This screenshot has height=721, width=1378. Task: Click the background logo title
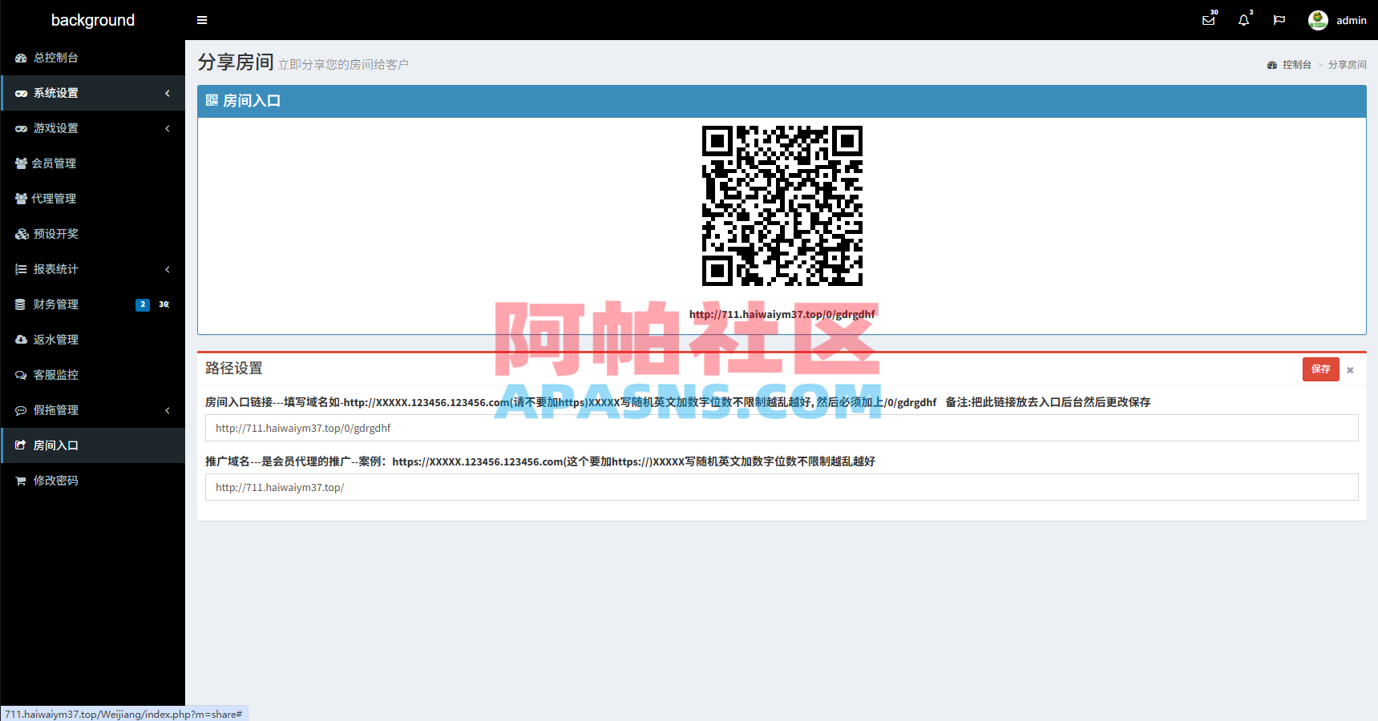(93, 20)
